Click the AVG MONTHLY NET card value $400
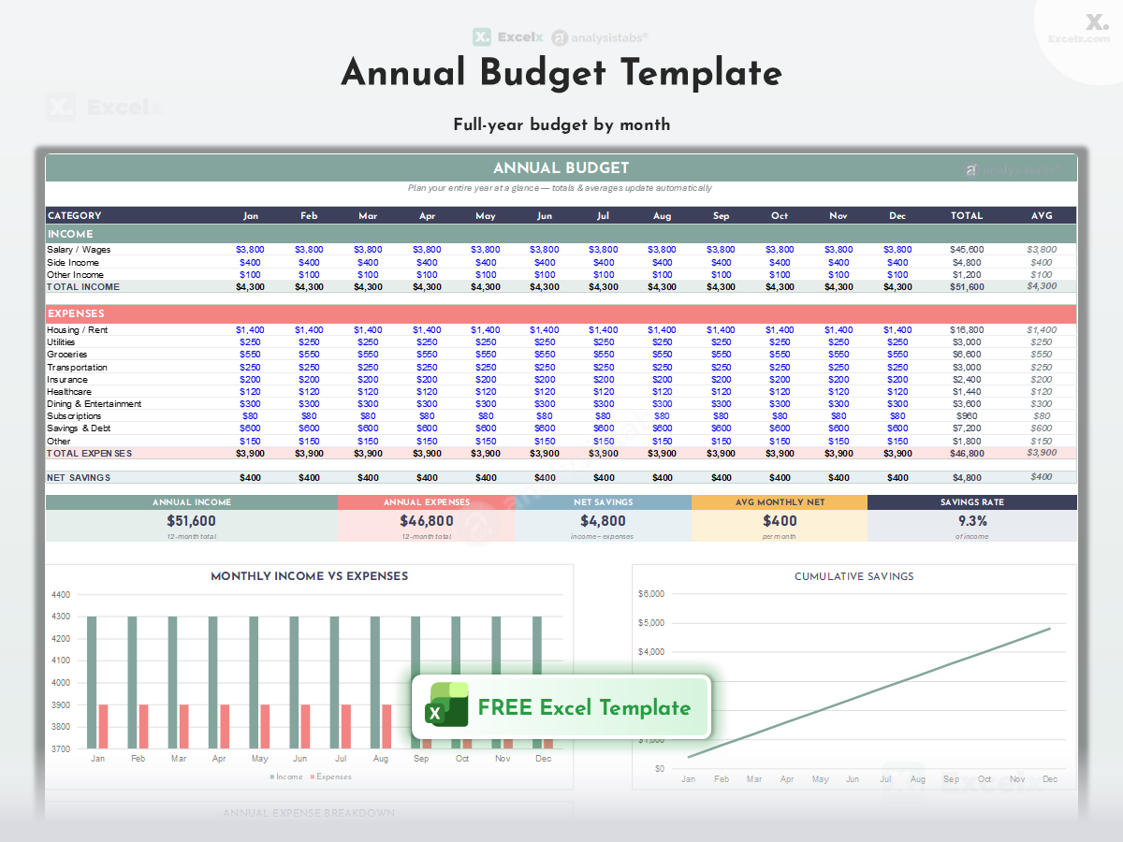This screenshot has width=1123, height=842. pos(780,521)
